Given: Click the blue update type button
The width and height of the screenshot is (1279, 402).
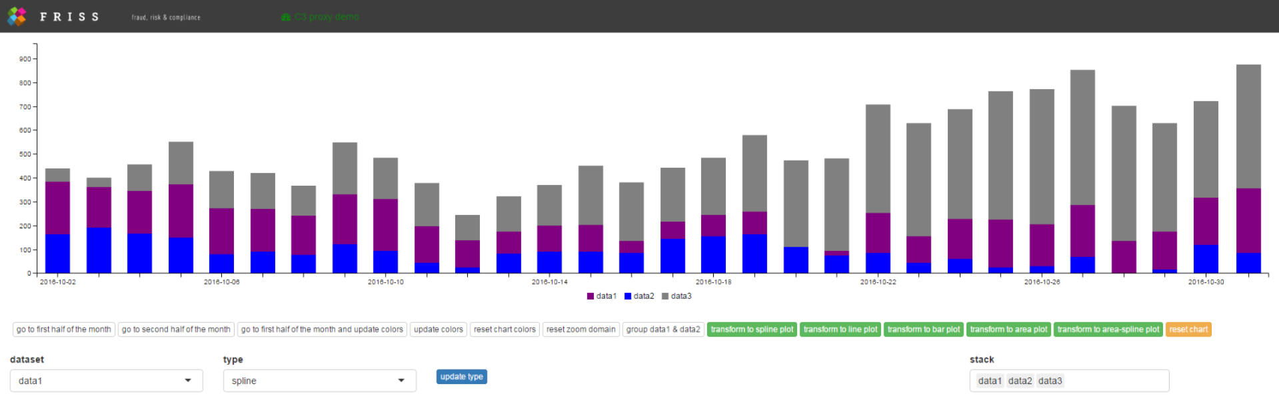Looking at the screenshot, I should coord(461,377).
